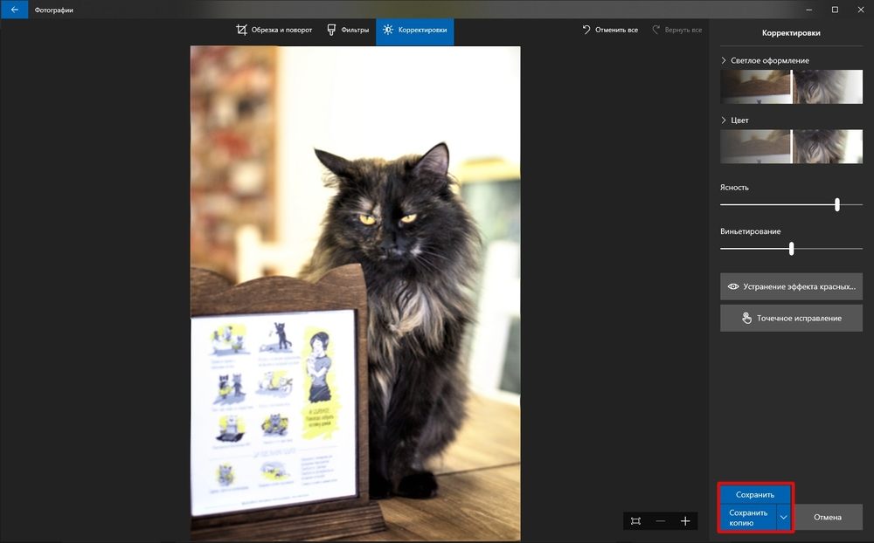The height and width of the screenshot is (543, 874).
Task: Expand the Светлое оформление section
Action: (765, 60)
